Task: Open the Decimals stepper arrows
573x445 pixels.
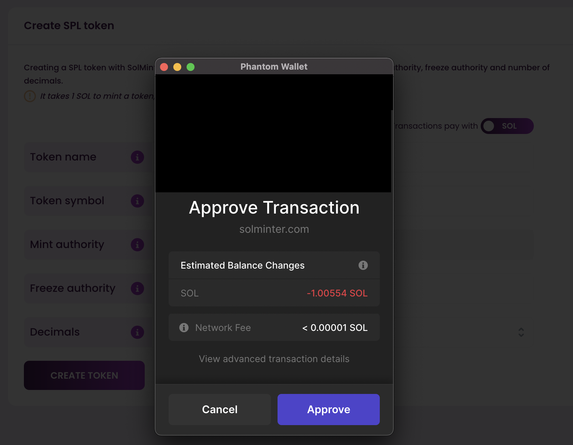Action: pos(521,332)
